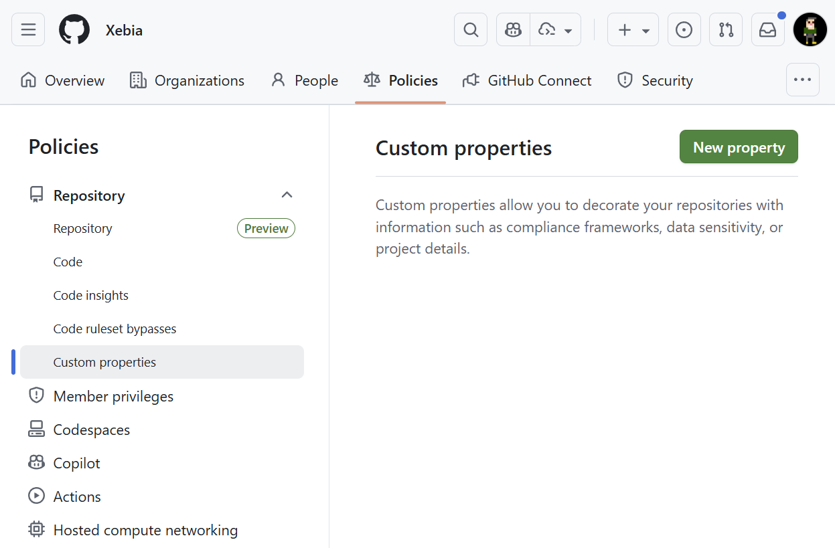Switch to the Overview tab
Image resolution: width=835 pixels, height=548 pixels.
(63, 81)
